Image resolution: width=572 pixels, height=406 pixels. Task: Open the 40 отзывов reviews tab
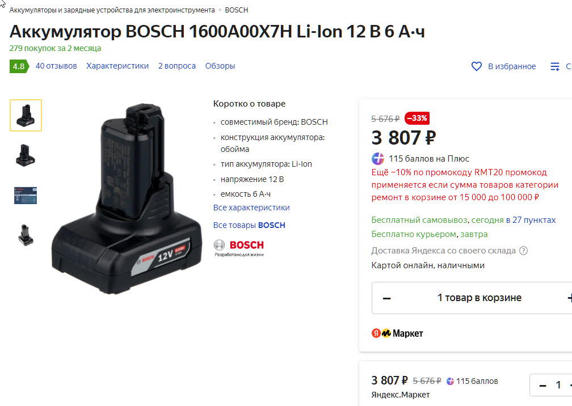click(56, 66)
